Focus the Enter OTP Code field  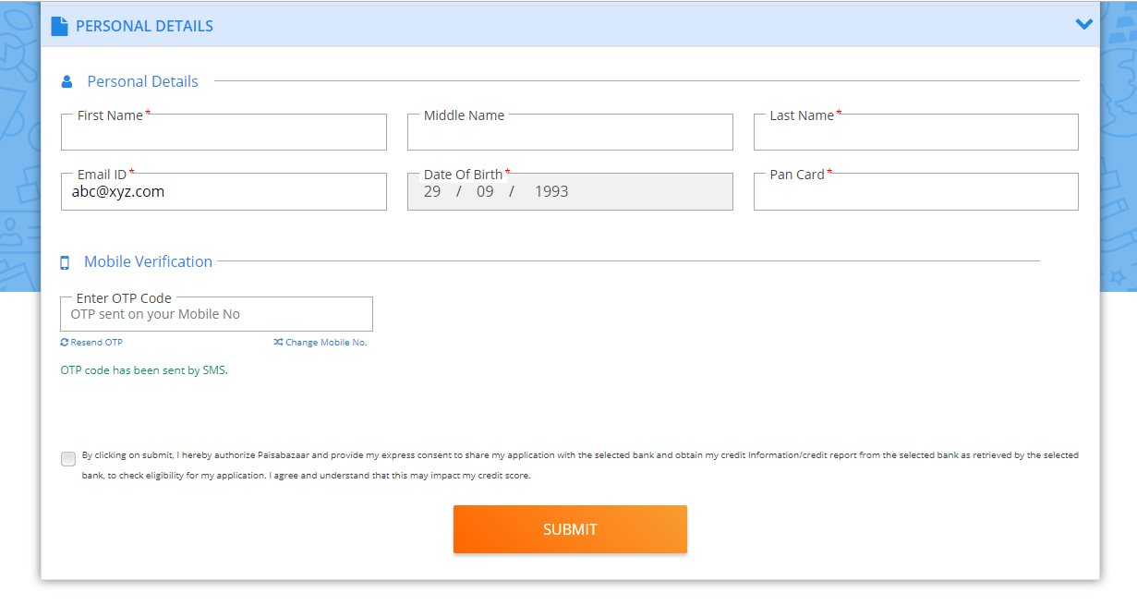coord(216,314)
